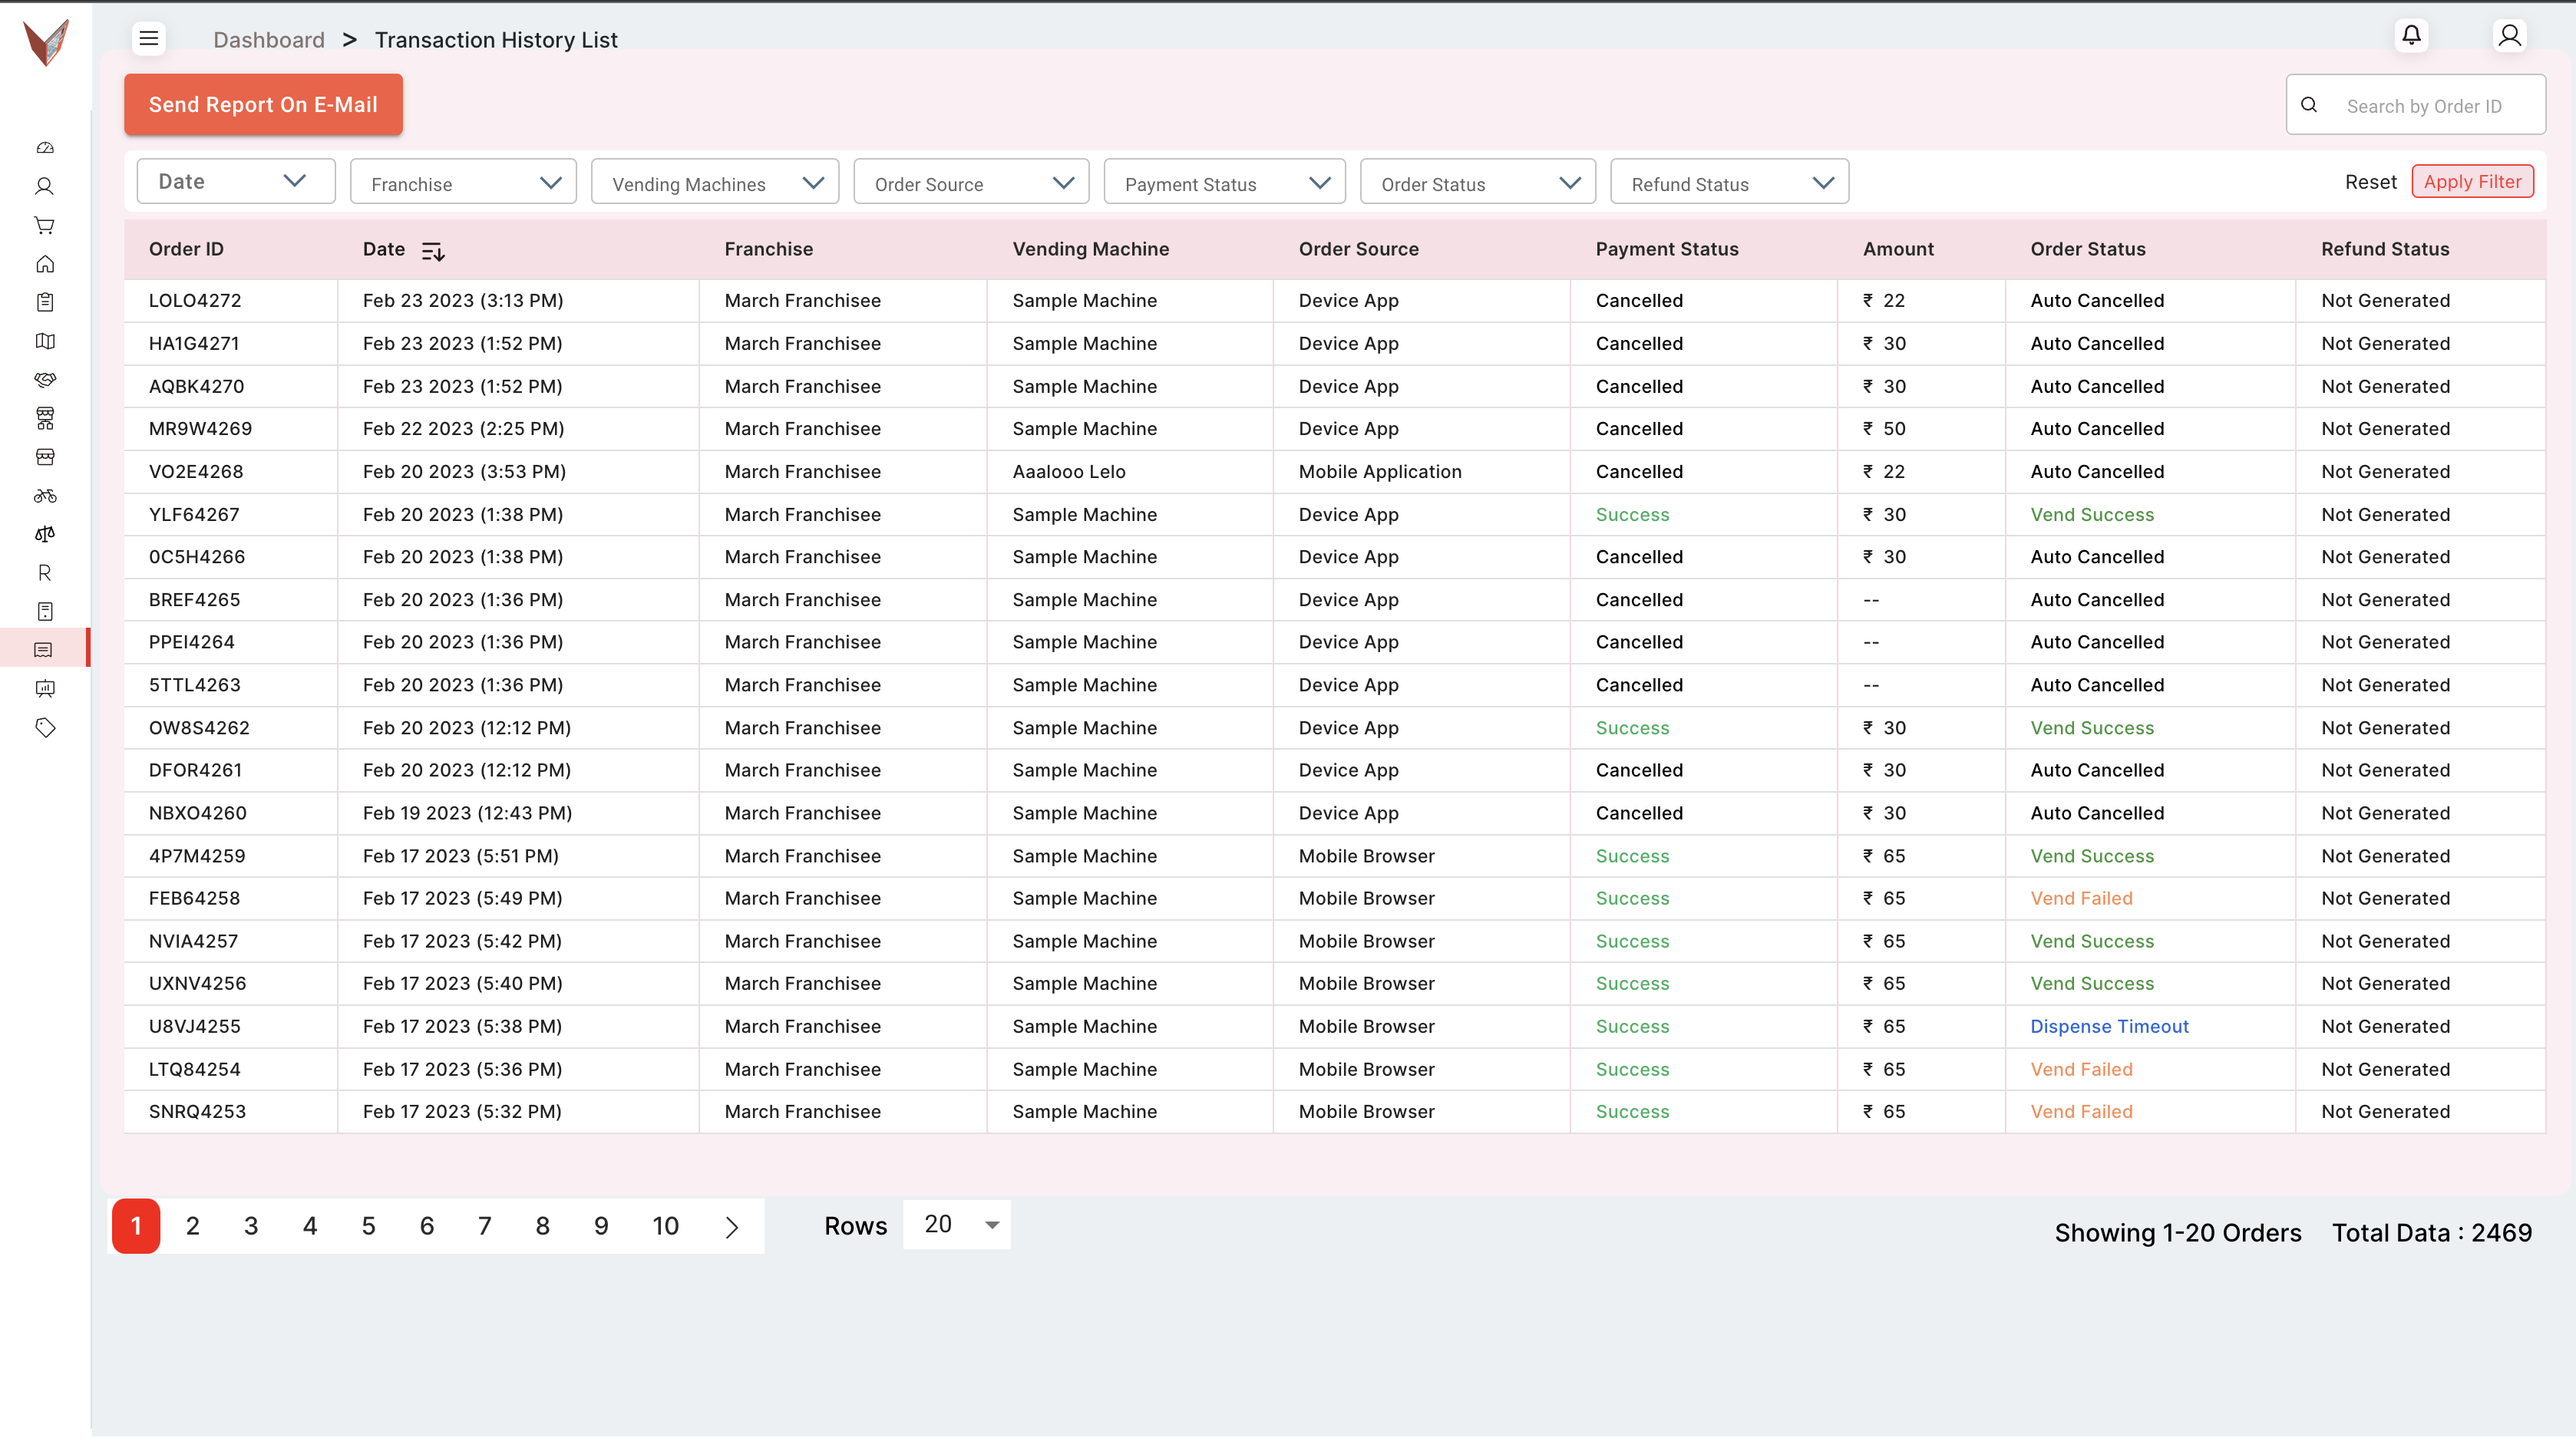Toggle the hamburger menu button
This screenshot has width=2576, height=1441.
tap(149, 38)
